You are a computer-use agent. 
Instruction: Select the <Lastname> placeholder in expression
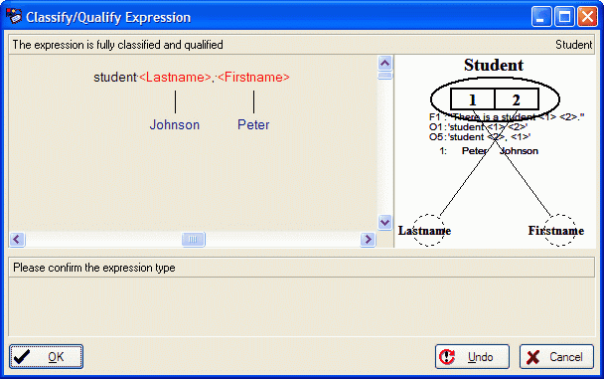tap(175, 78)
